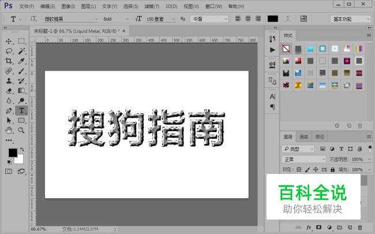This screenshot has height=234, width=375.
Task: Click the background color swatch
Action: pyautogui.click(x=20, y=160)
